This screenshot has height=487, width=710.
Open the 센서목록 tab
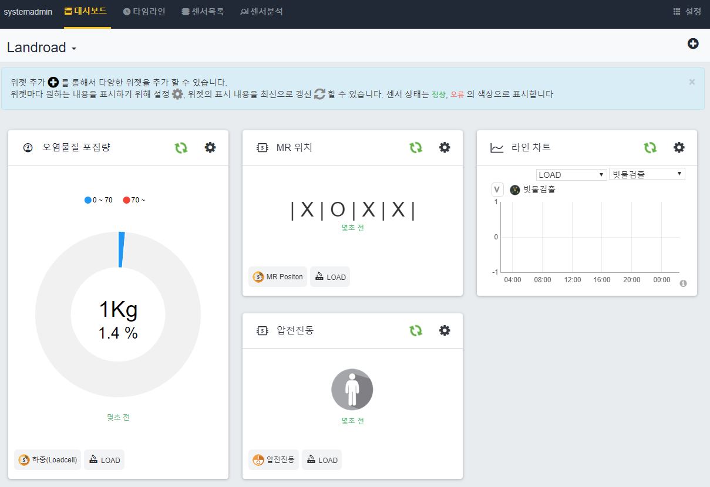[203, 12]
